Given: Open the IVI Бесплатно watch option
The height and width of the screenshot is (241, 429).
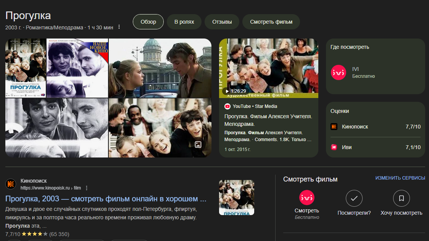Looking at the screenshot, I should (376, 72).
